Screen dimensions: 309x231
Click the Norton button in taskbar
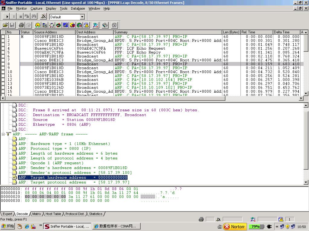coord(235,226)
